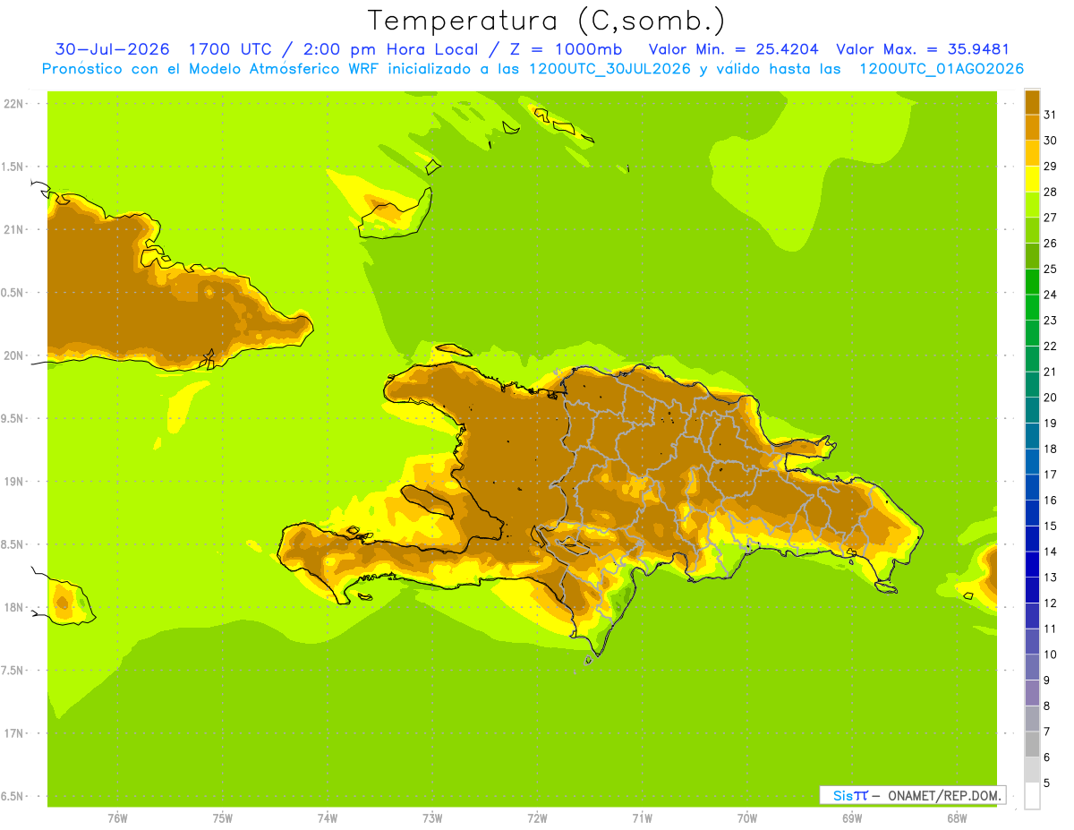Click the '68W' longitude label

[x=957, y=818]
